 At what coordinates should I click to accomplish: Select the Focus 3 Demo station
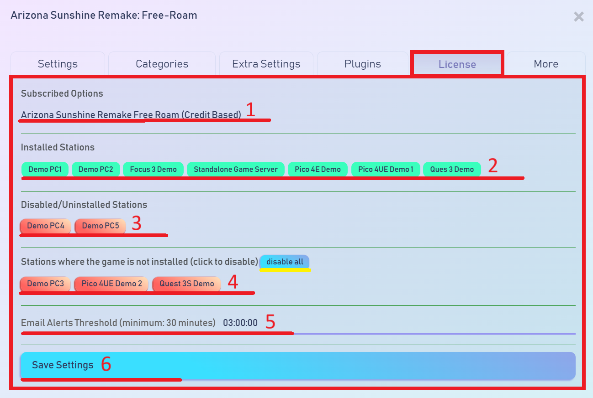[154, 169]
